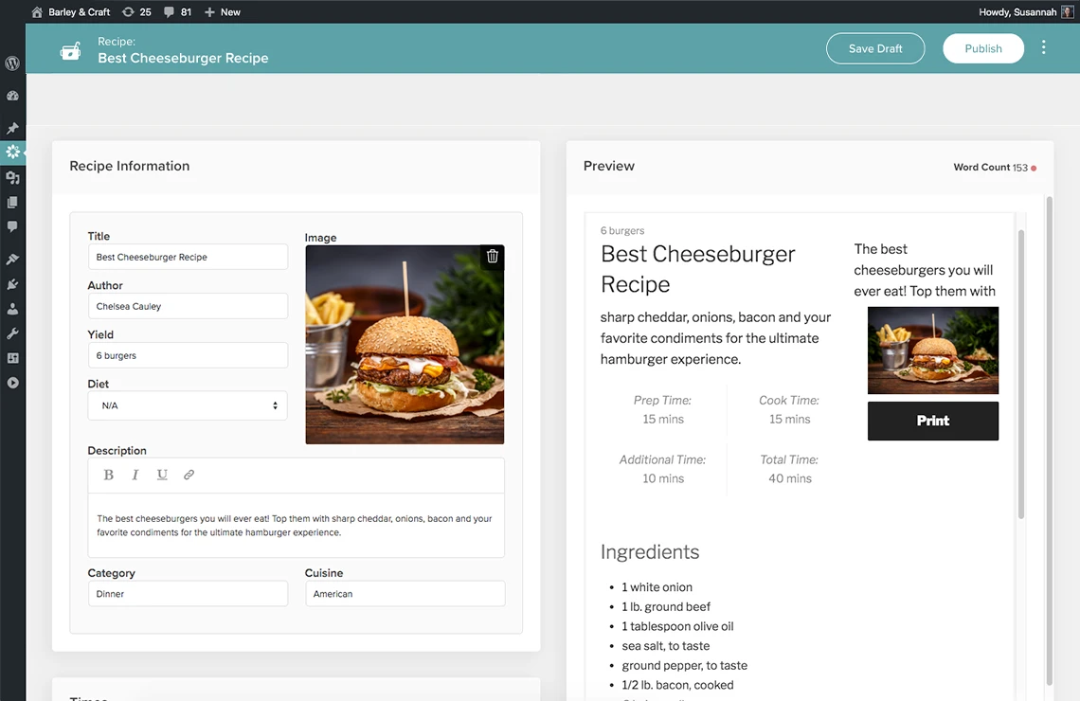
Task: Open the Tools wrench icon
Action: (12, 334)
